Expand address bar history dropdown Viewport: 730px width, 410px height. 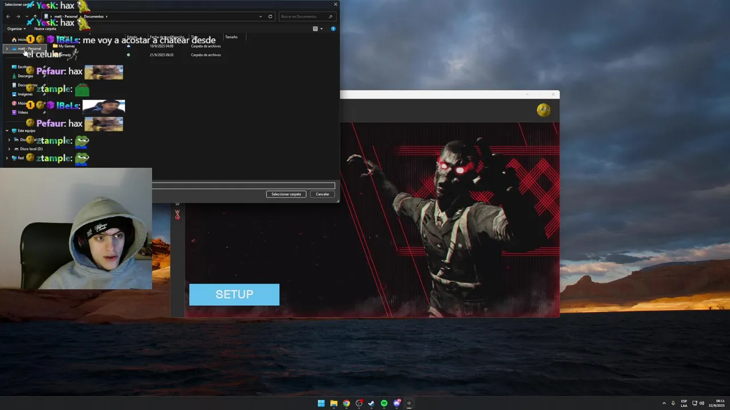tap(261, 17)
